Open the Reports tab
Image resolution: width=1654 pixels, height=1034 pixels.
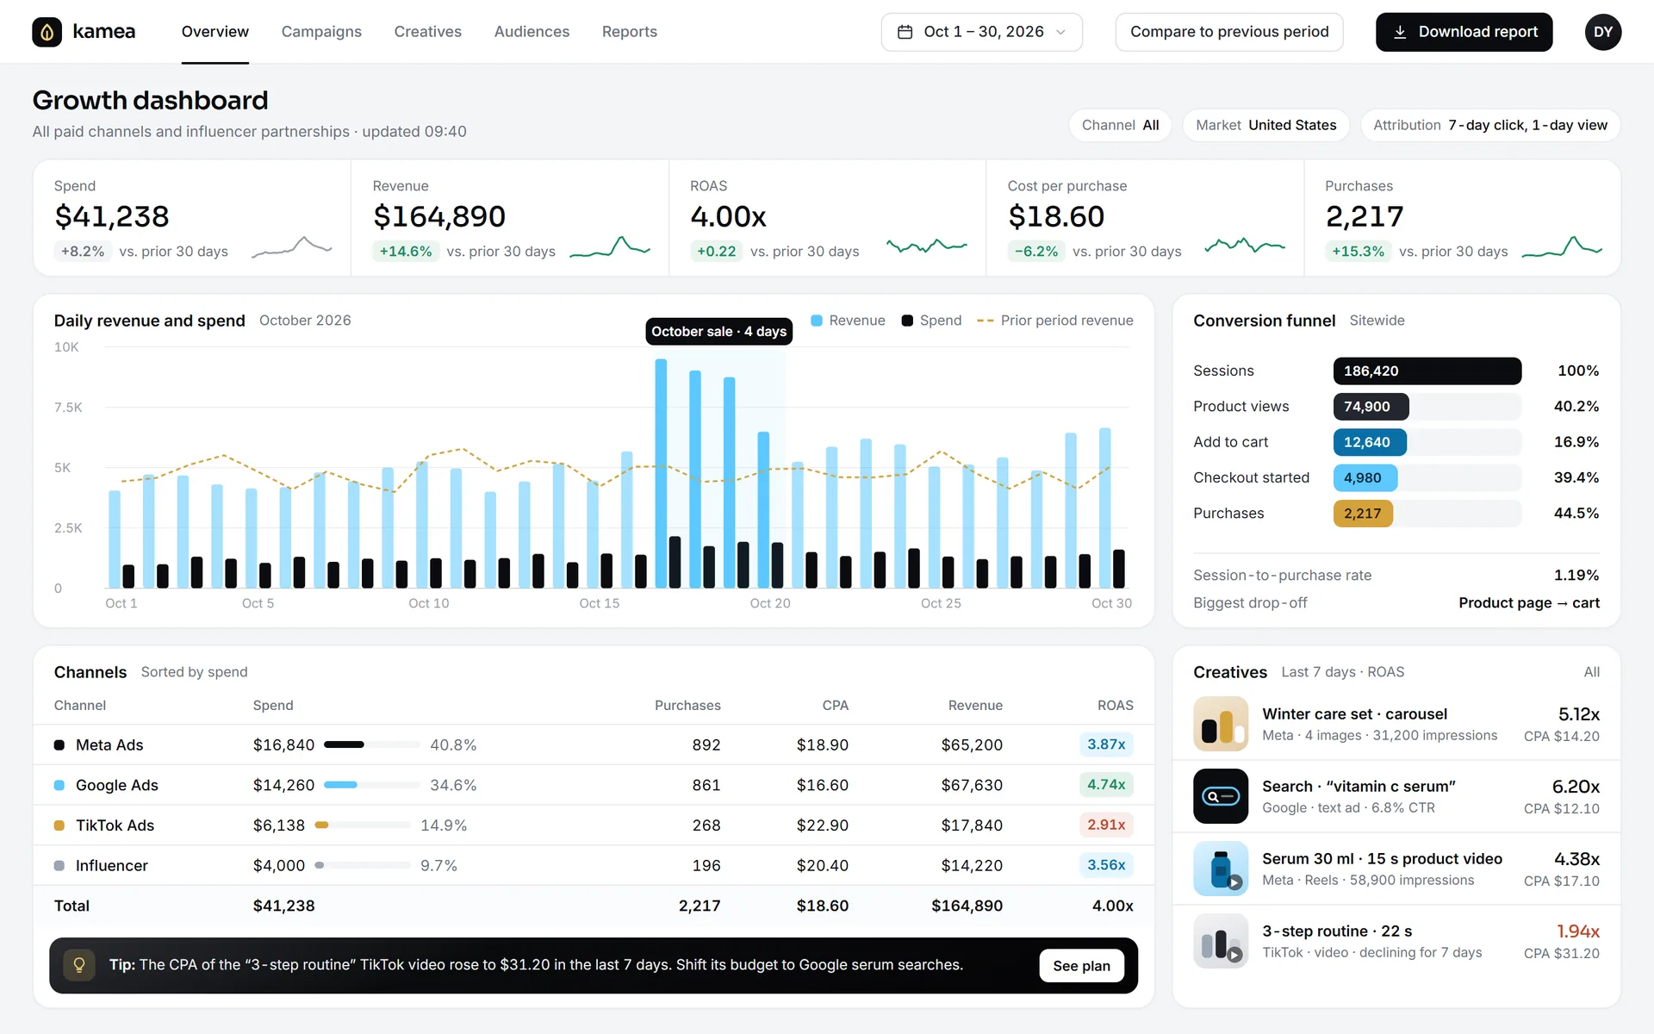629,32
